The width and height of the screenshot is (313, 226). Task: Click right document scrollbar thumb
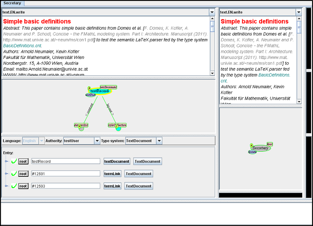(x=299, y=27)
